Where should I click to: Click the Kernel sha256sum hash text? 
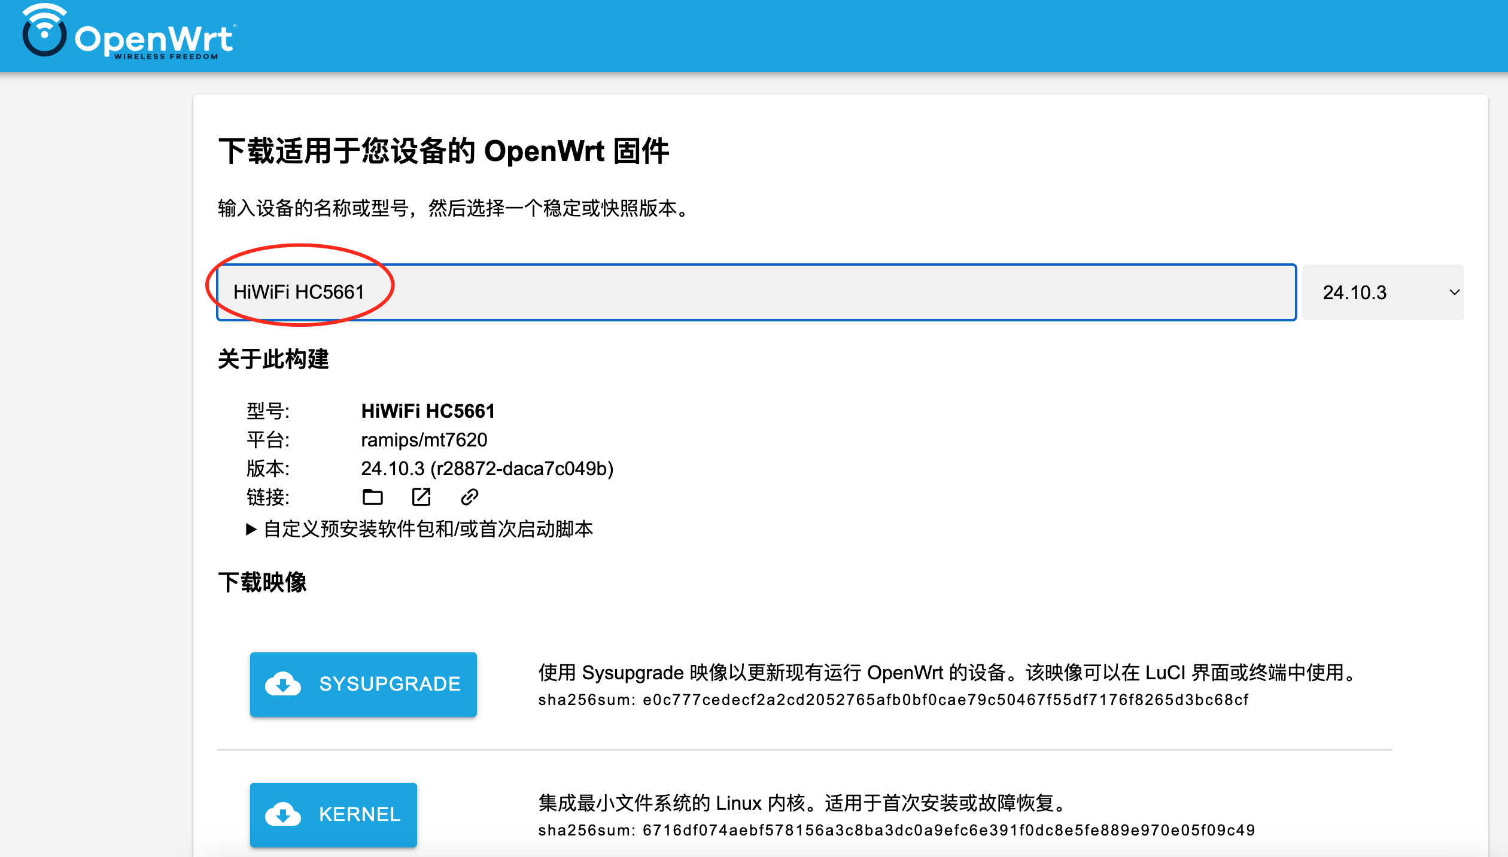coord(948,830)
